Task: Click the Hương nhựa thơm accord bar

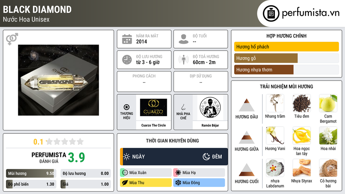Action: click(x=286, y=70)
